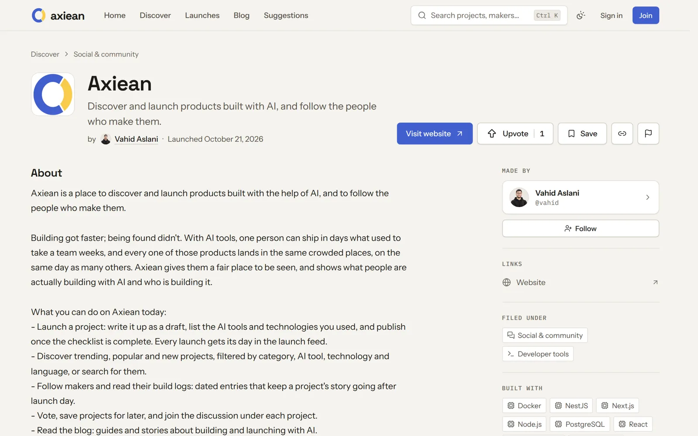Expand the Vahid Aslani maker card chevron
698x436 pixels.
tap(648, 198)
